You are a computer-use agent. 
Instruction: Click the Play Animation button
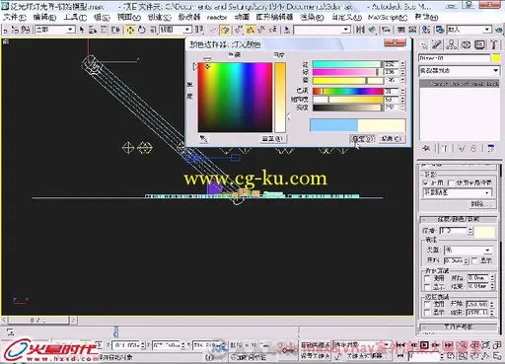point(424,345)
